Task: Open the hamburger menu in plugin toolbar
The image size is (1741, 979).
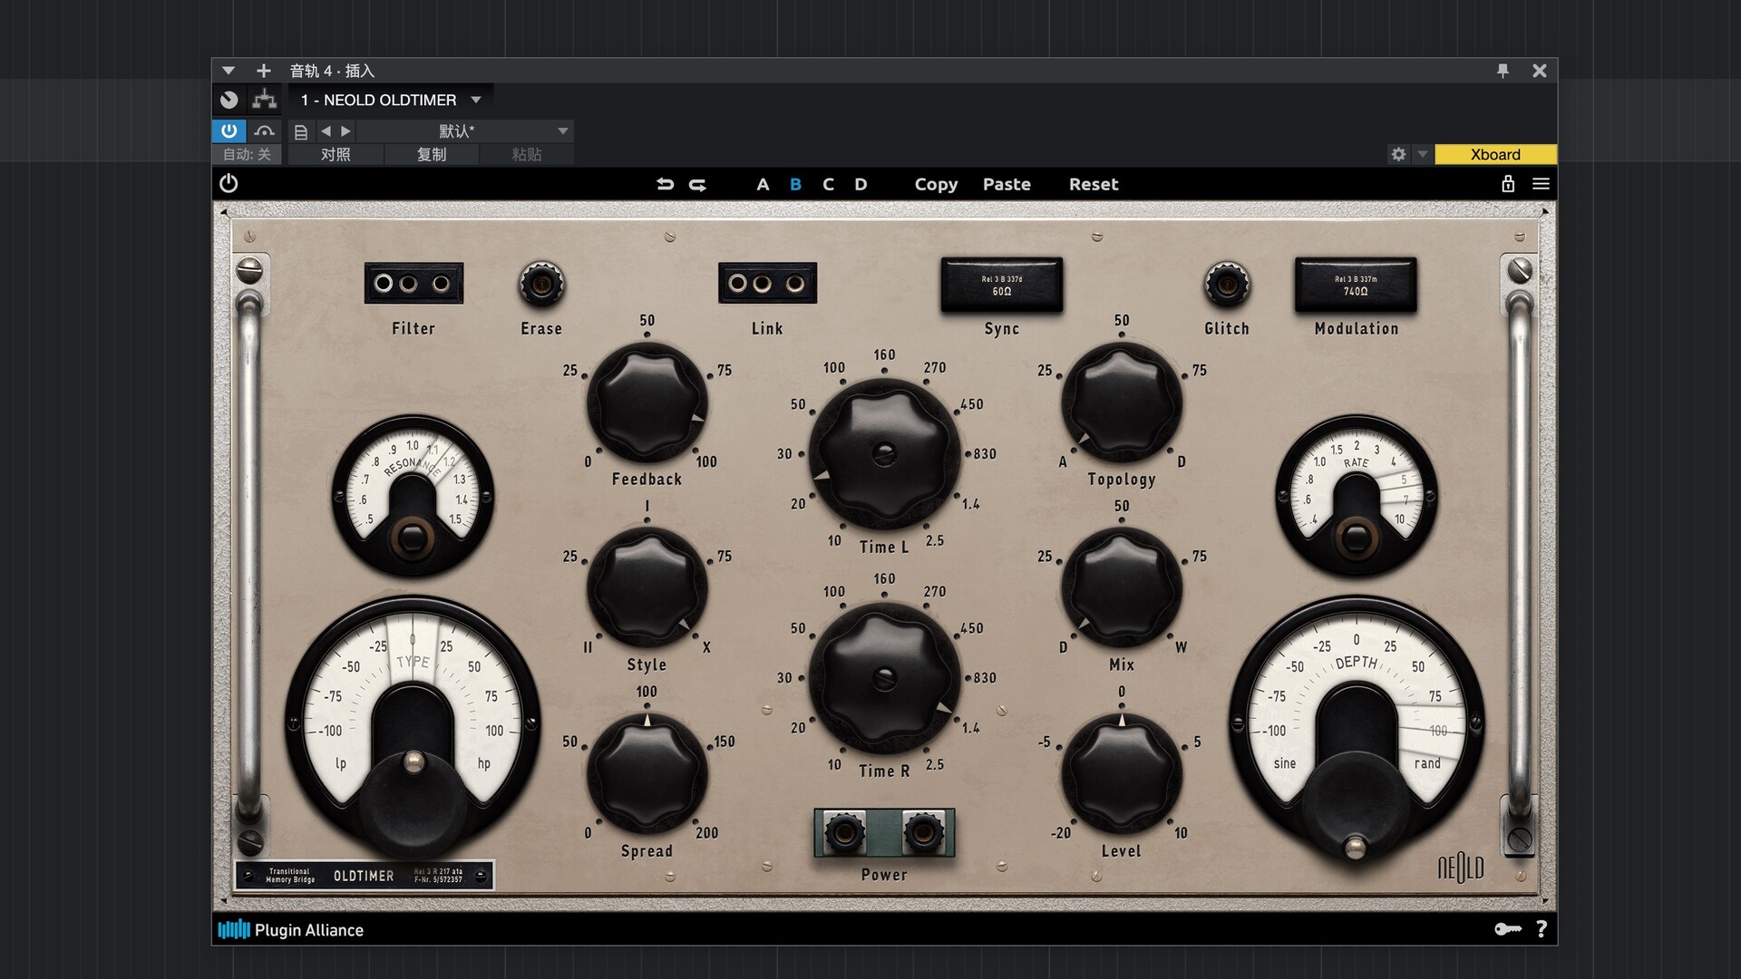Action: click(1541, 184)
